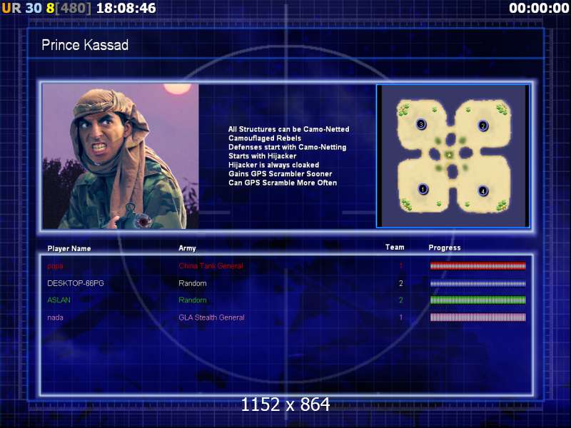Click the Prince Kassad portrait image
This screenshot has height=428, width=571.
[121, 156]
